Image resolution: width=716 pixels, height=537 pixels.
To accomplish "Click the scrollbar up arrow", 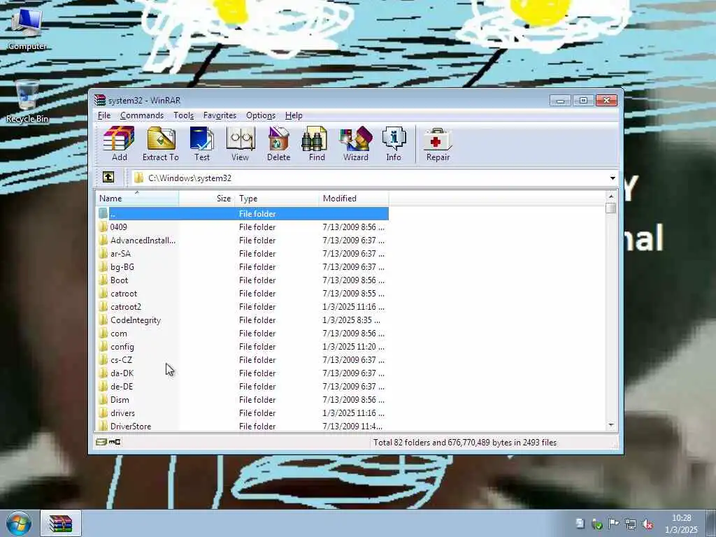I will pos(611,196).
